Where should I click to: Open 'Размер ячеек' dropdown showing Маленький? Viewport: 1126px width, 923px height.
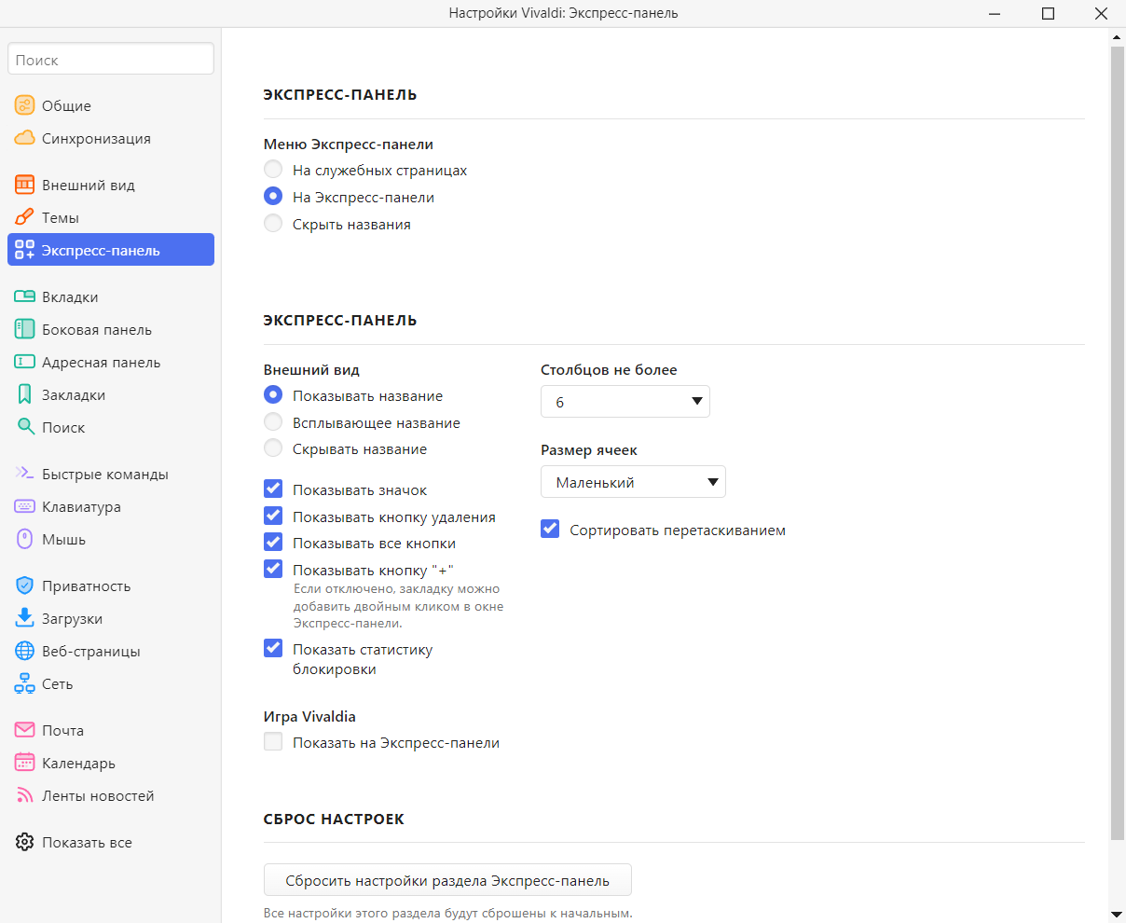click(633, 482)
